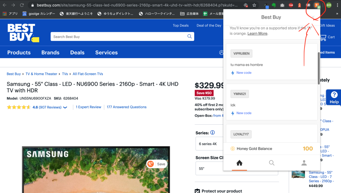Open the Brands menu
This screenshot has height=193, width=341.
[50, 53]
